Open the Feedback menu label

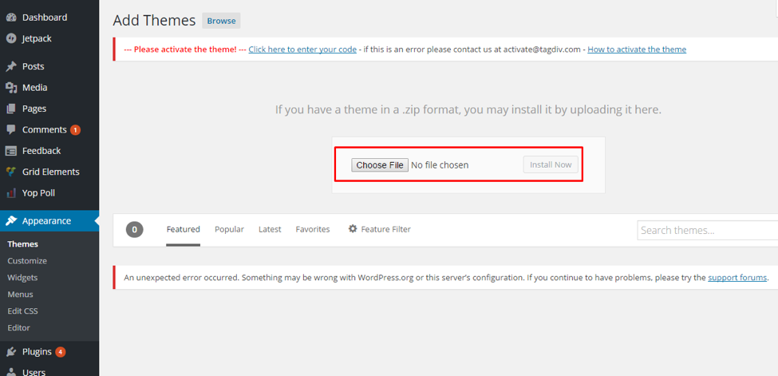(41, 151)
